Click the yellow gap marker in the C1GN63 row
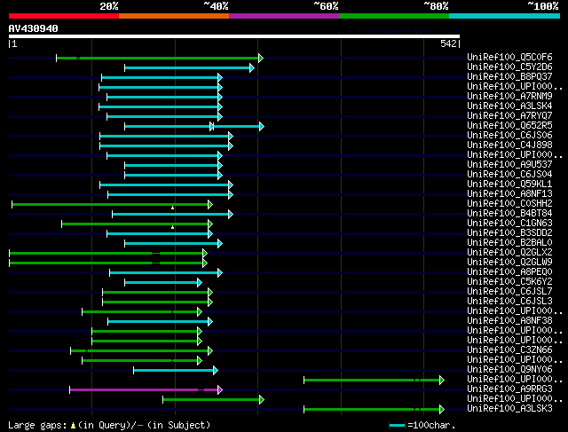The image size is (568, 432). pos(173,227)
